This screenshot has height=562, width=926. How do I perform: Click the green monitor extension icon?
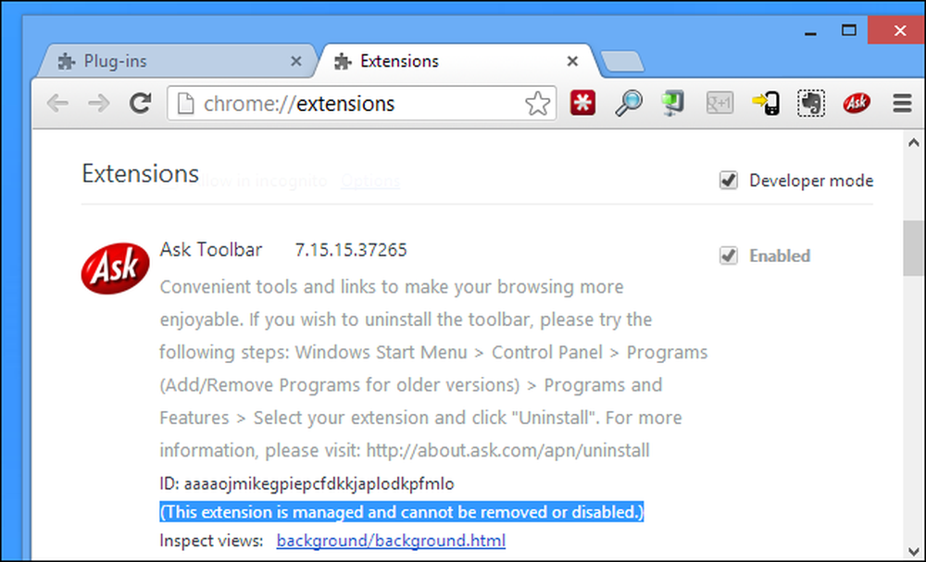[672, 104]
